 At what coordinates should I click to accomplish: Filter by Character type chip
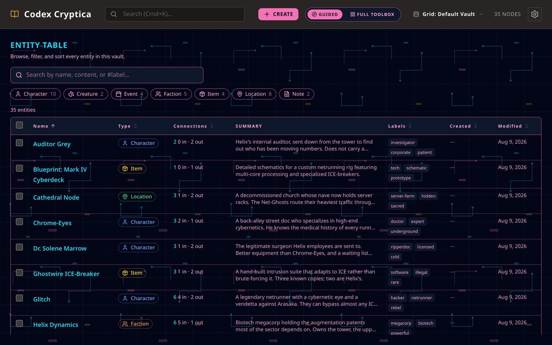pos(36,94)
